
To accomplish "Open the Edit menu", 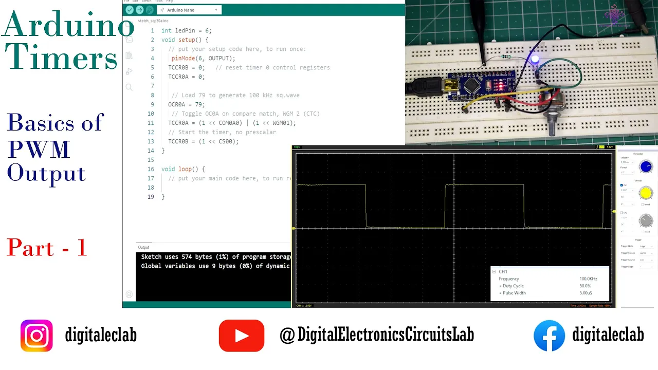I will [x=135, y=2].
